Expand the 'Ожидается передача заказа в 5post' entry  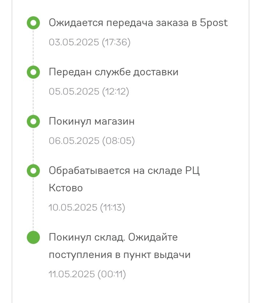pyautogui.click(x=138, y=22)
